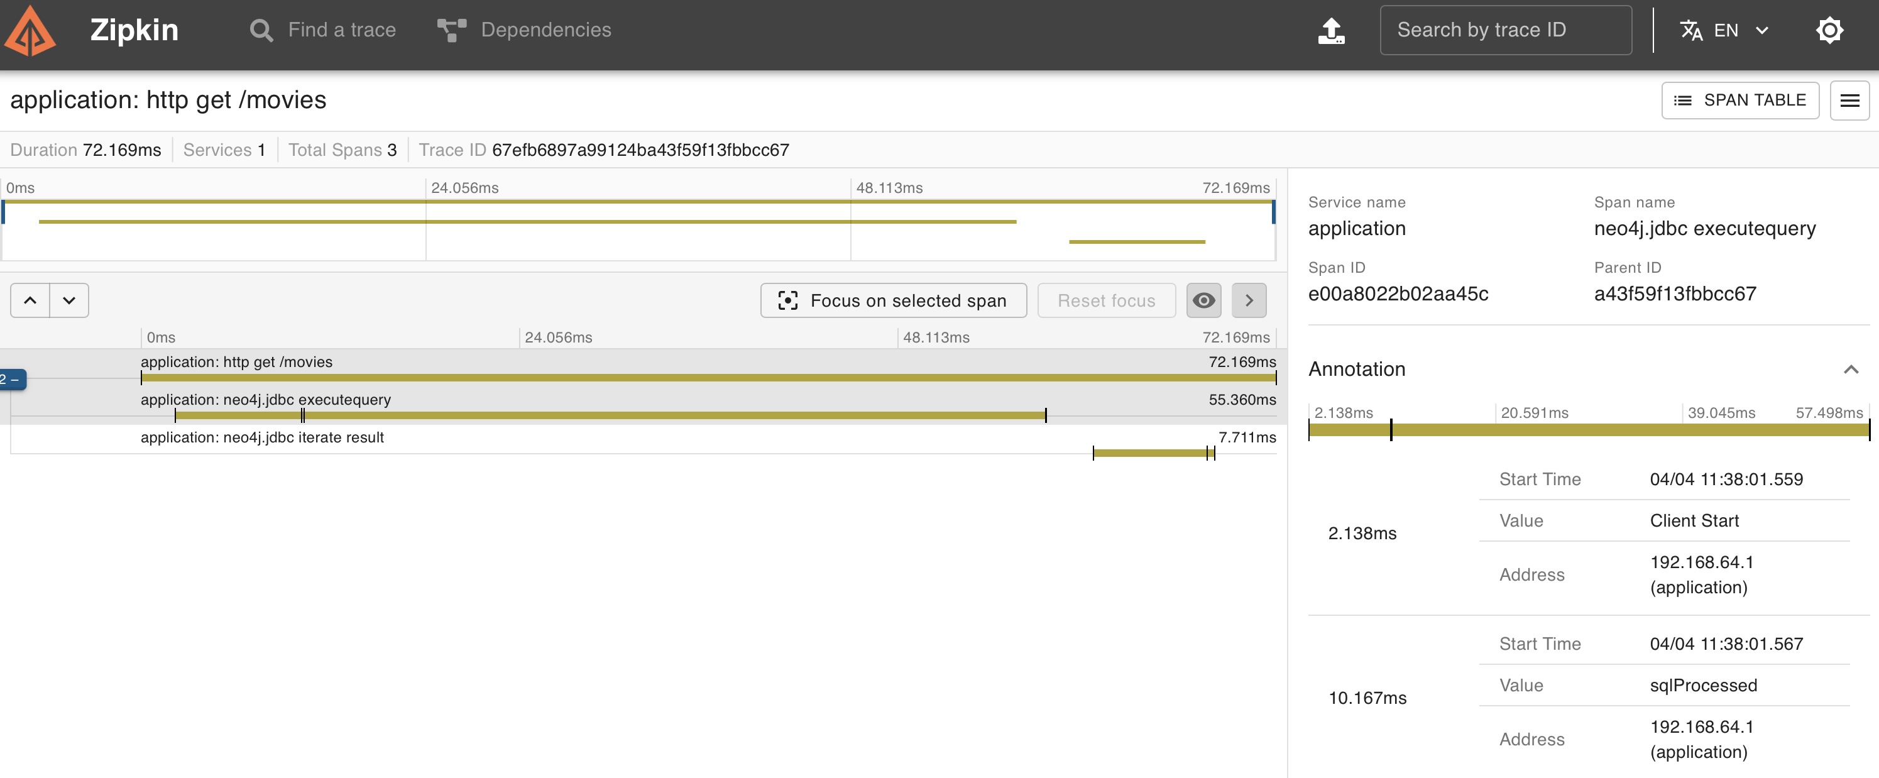This screenshot has height=778, width=1879.
Task: Collapse the span detail panel chevron
Action: pos(1249,300)
